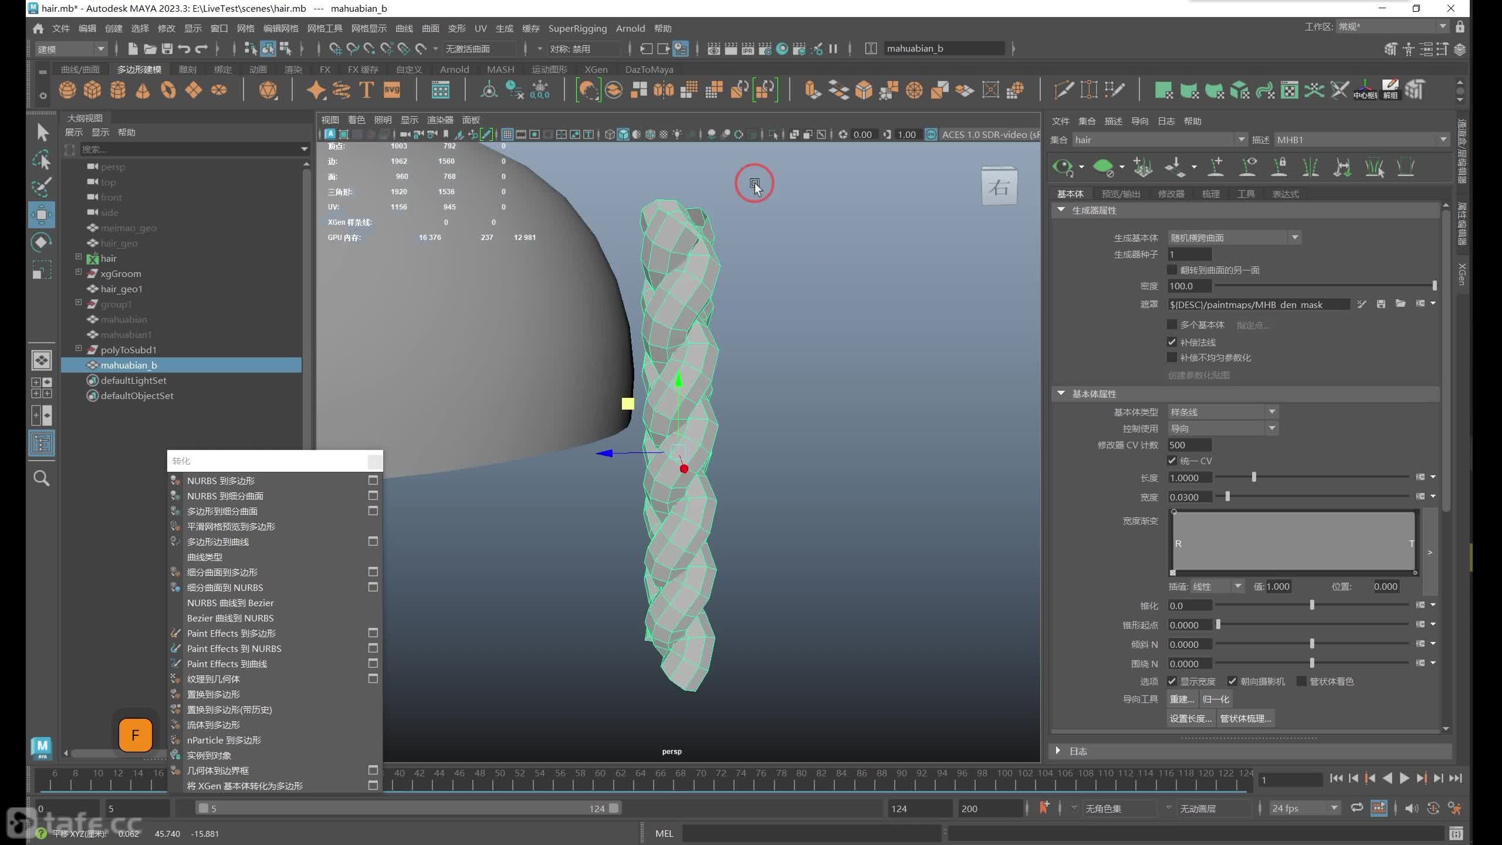
Task: Open the search magnifier in left toolbox
Action: [x=42, y=478]
